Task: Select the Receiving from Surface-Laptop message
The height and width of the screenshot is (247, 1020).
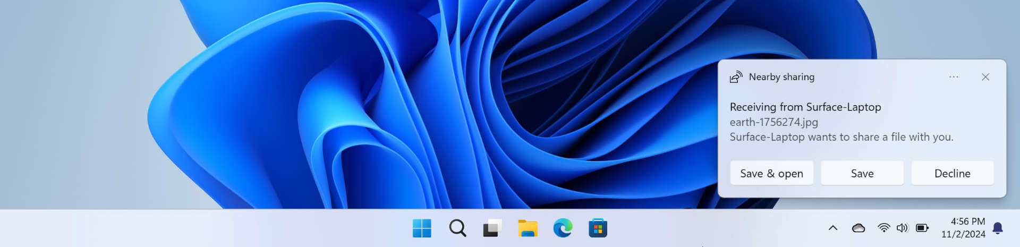Action: (x=805, y=107)
